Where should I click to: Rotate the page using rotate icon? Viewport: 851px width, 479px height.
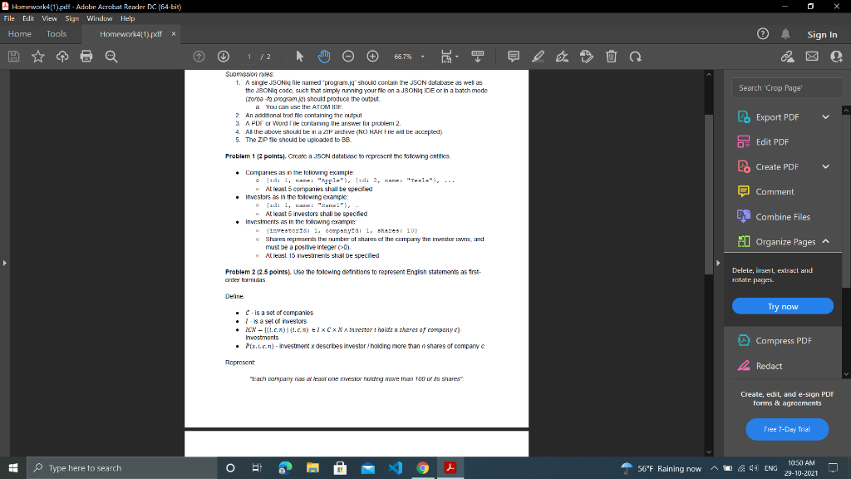coord(634,56)
